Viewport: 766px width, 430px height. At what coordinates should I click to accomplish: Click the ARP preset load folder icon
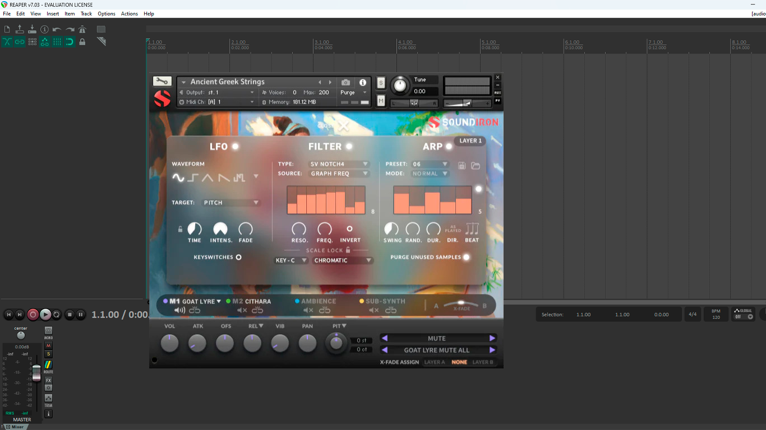(x=476, y=166)
